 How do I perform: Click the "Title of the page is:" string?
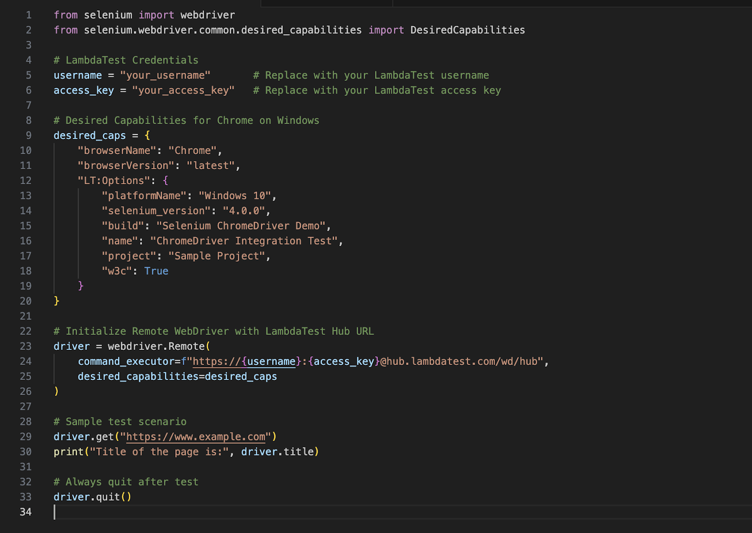pyautogui.click(x=159, y=452)
